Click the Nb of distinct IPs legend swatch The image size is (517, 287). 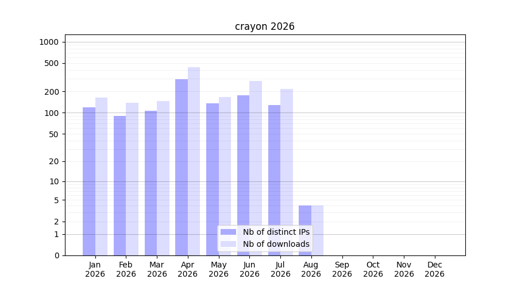tap(228, 232)
